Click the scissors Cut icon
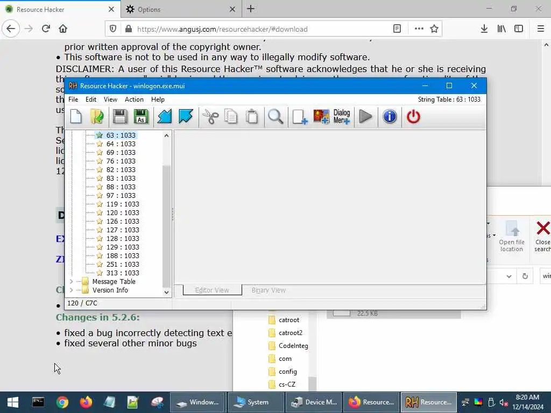The image size is (551, 413). coord(210,117)
